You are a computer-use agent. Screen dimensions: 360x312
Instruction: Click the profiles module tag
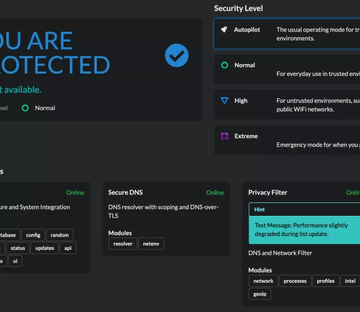coord(326,281)
